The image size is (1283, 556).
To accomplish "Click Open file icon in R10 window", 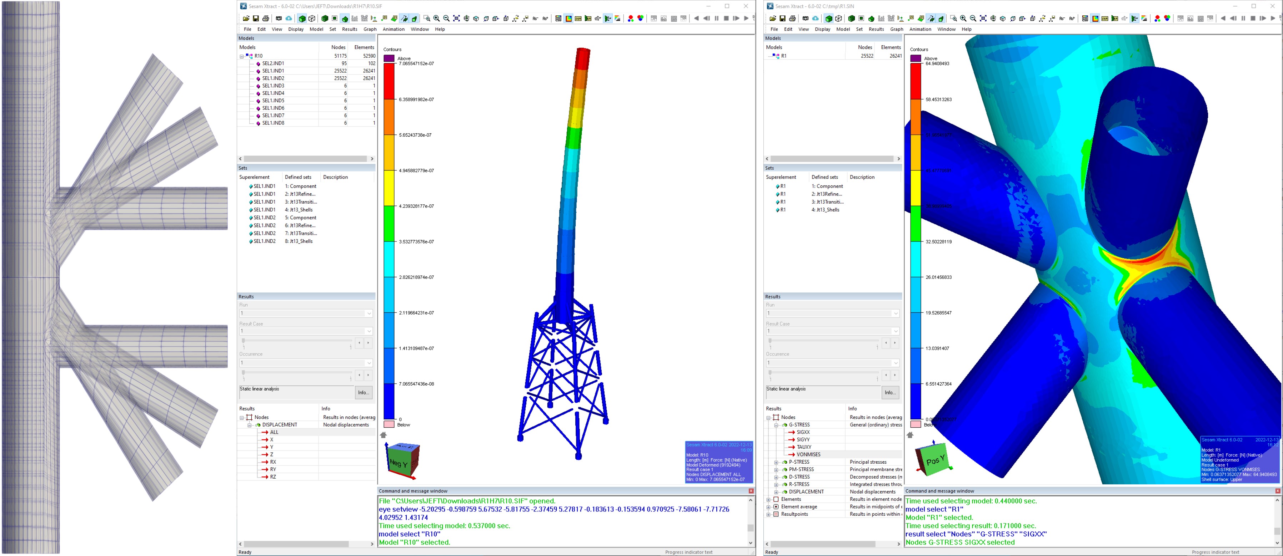I will tap(246, 19).
